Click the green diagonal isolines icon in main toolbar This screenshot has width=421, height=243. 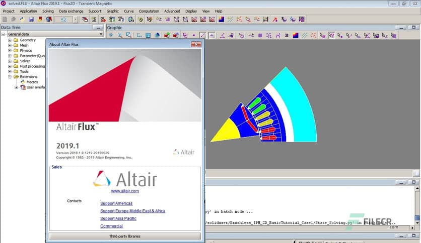pyautogui.click(x=230, y=19)
